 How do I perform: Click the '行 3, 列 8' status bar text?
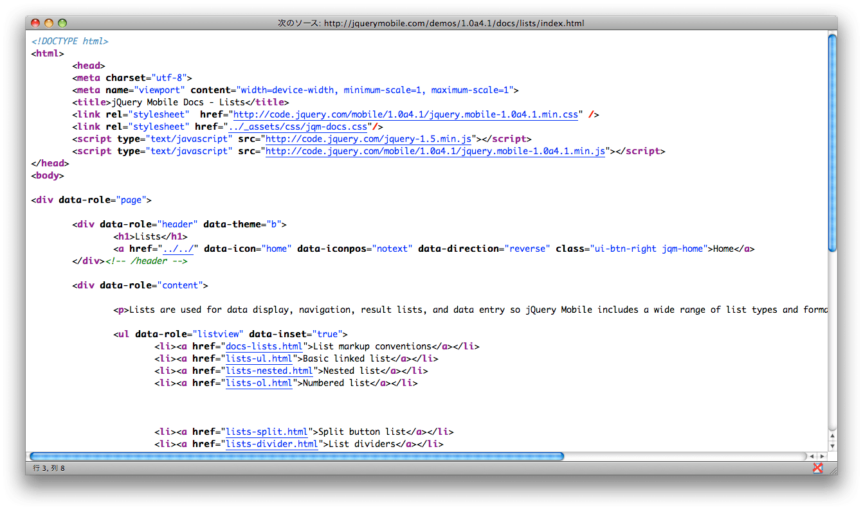point(49,468)
